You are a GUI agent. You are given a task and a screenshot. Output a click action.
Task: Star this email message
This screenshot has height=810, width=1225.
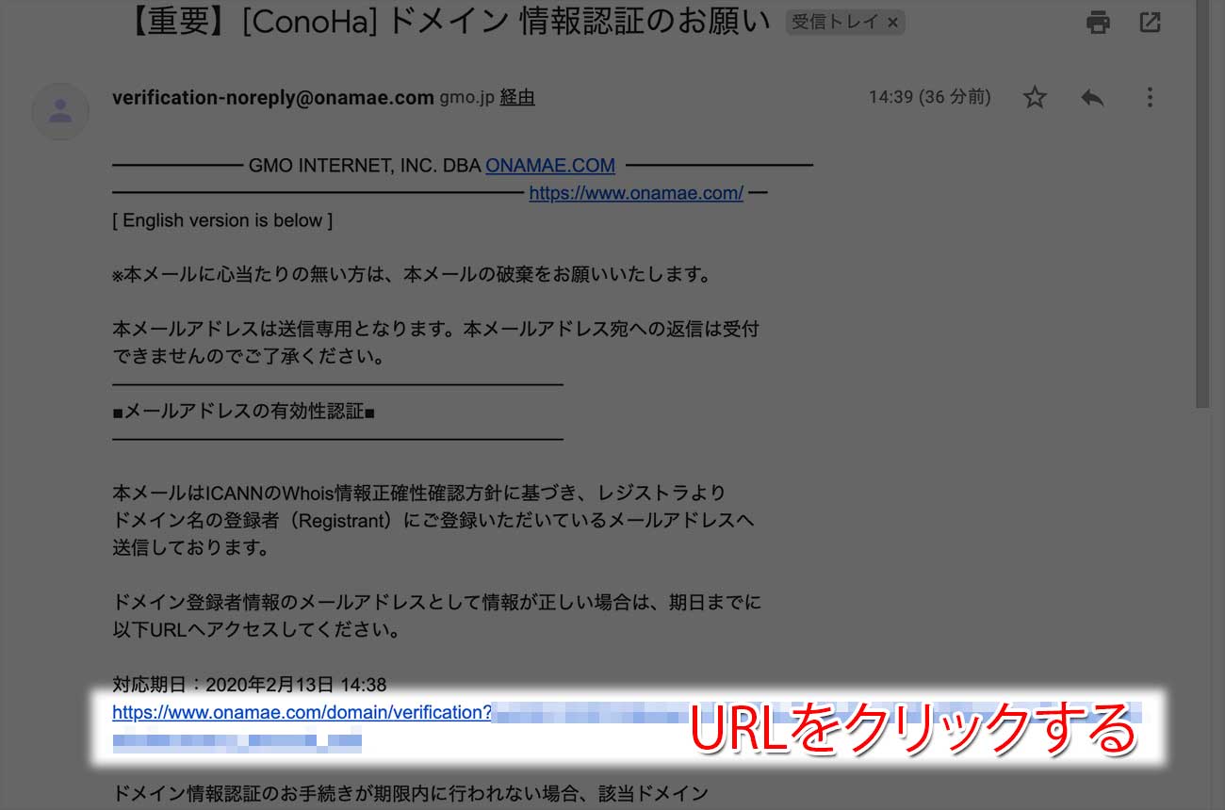pos(1035,97)
